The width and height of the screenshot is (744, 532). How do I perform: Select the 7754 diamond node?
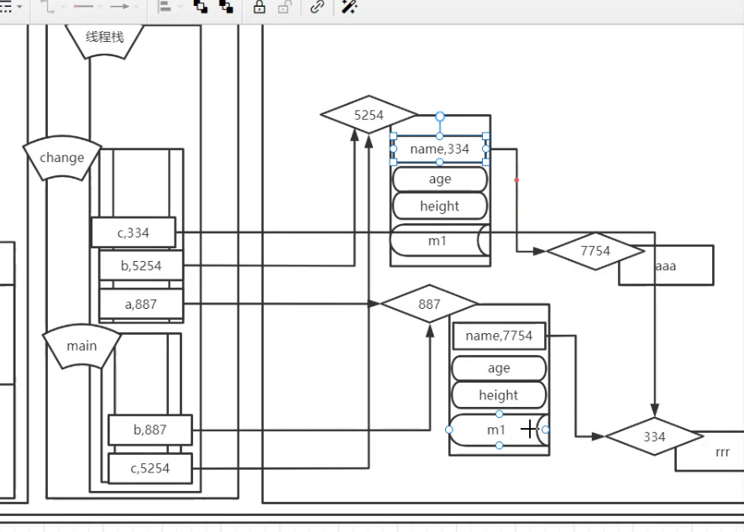pos(595,251)
